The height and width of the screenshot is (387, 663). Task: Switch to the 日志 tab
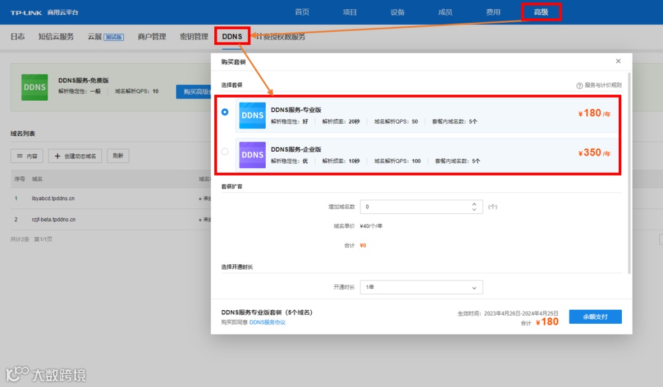(x=18, y=37)
